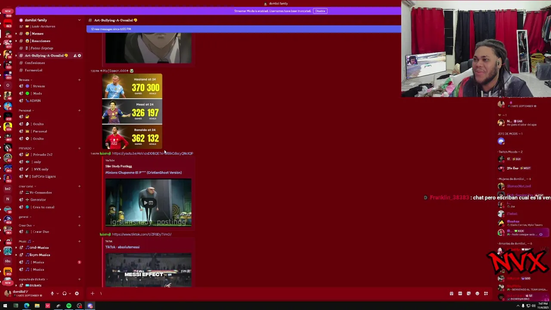Screen dimensions: 551x310
Task: Jump via the 12 new messages bar
Action: click(244, 29)
